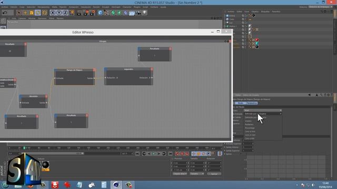Click the light icon in the toolbar
The image size is (337, 189).
pos(145,13)
